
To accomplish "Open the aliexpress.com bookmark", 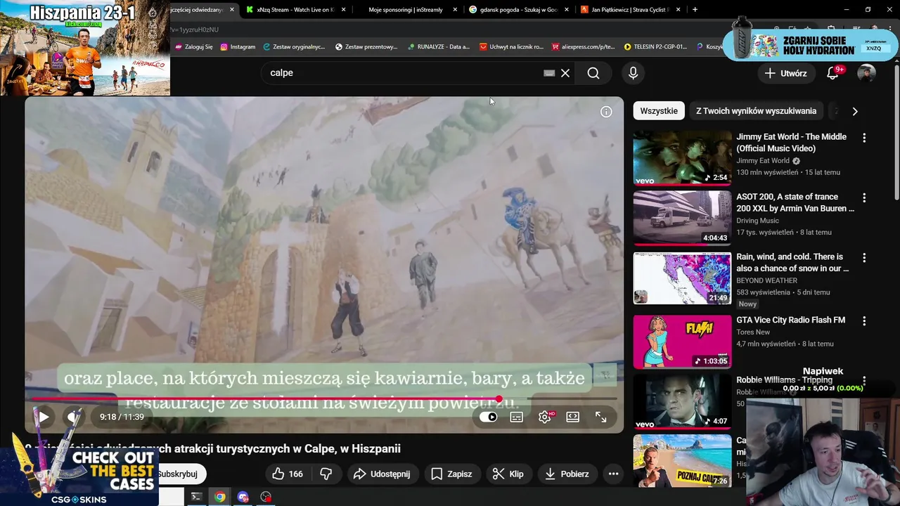I will 584,46.
